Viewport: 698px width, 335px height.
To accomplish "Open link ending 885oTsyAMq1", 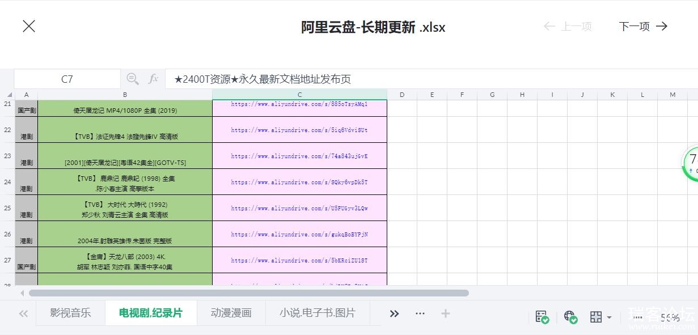I will tap(299, 104).
